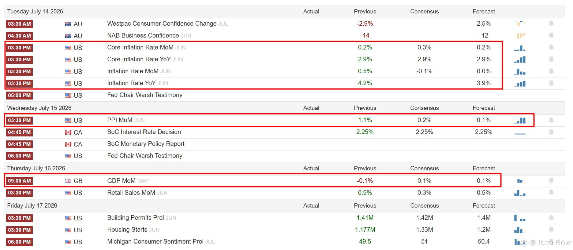
Task: Open mini chart for Building Permits Prel
Action: [x=520, y=218]
